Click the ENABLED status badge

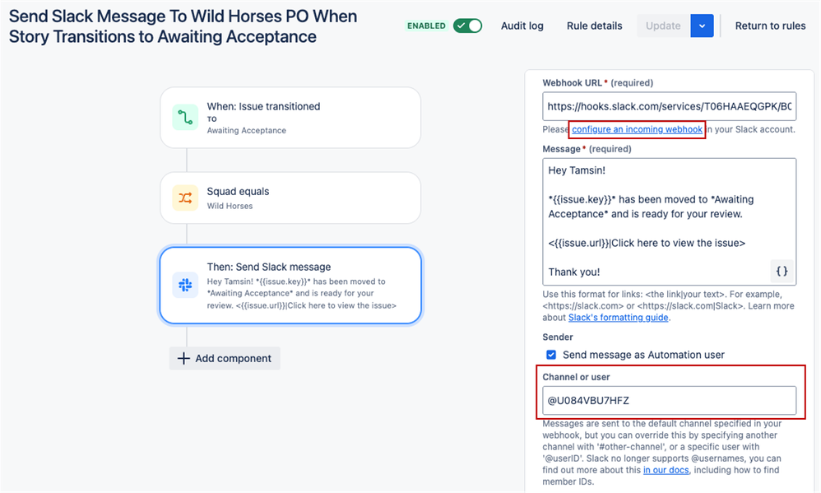pos(426,26)
